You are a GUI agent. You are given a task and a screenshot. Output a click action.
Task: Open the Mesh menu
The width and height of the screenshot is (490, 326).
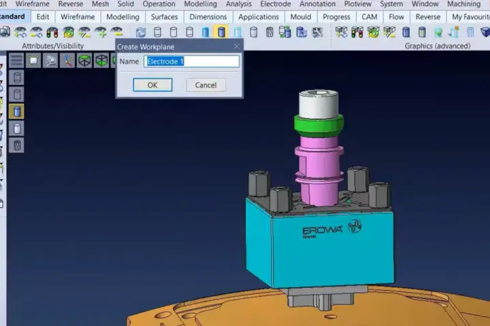pos(100,4)
